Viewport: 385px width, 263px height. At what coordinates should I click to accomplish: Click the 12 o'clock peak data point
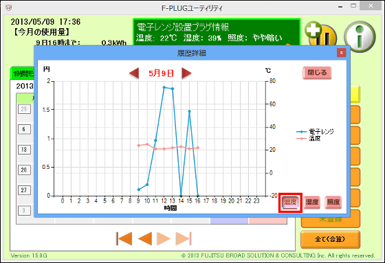(x=164, y=87)
